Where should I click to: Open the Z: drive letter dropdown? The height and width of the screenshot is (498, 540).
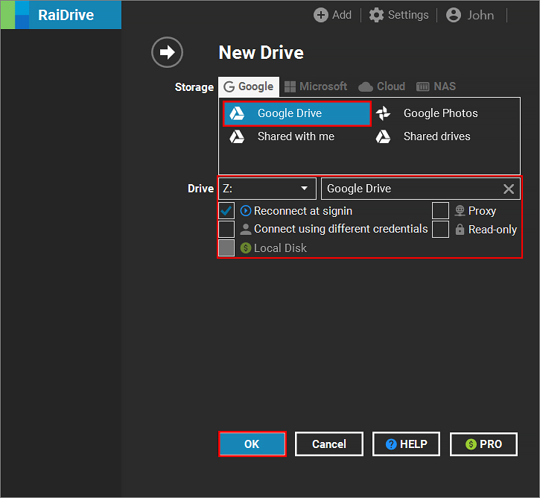tap(267, 189)
